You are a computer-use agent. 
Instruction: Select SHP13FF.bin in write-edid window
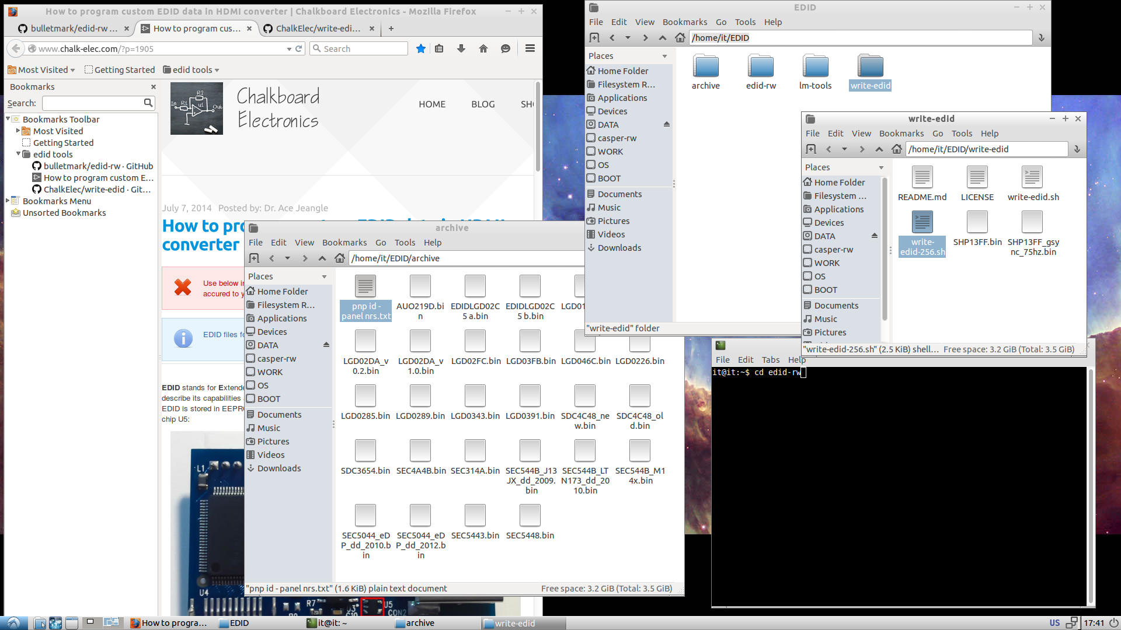point(977,229)
